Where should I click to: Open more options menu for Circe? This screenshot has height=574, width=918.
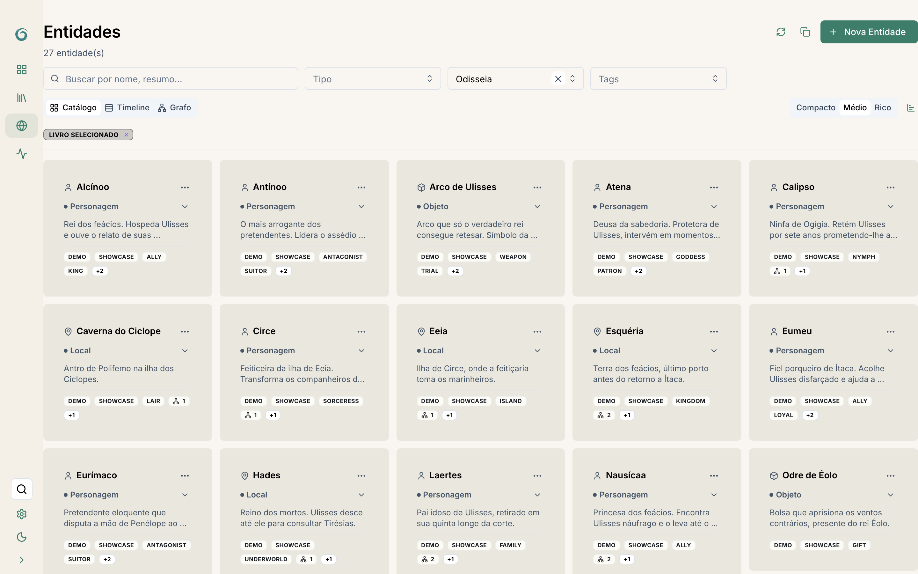[x=361, y=331]
